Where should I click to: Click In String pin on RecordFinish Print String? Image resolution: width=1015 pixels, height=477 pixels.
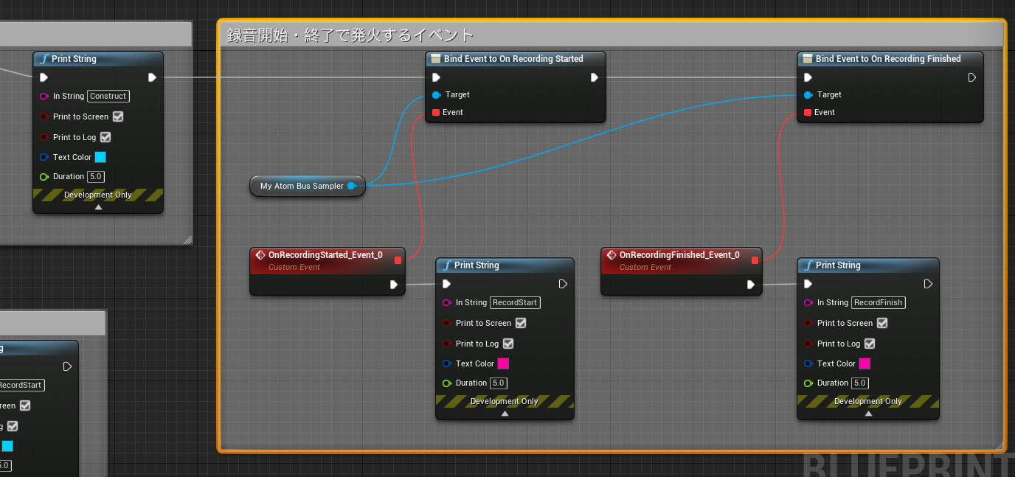[x=808, y=302]
